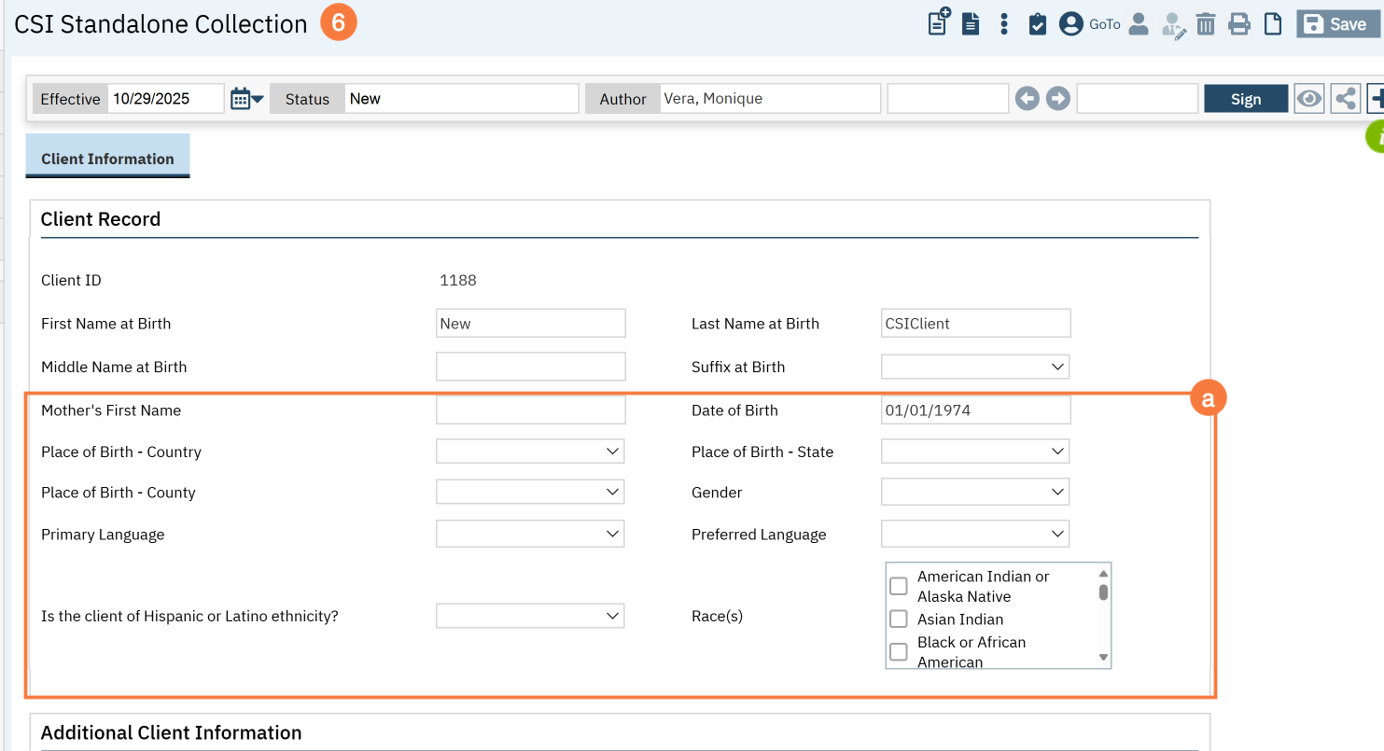Click the Save button

1336,24
